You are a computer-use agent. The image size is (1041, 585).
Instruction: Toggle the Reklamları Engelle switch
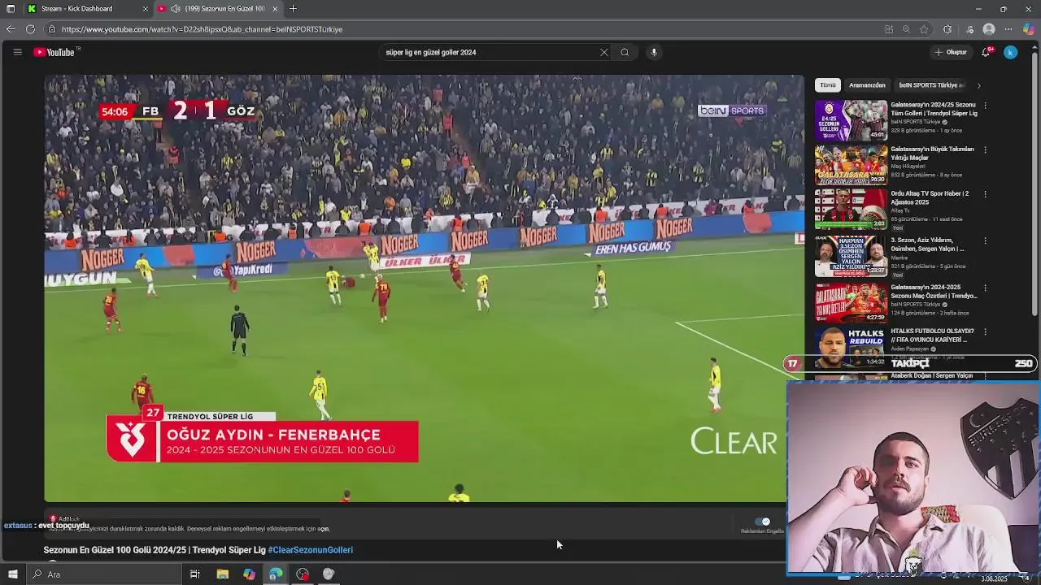coord(762,522)
